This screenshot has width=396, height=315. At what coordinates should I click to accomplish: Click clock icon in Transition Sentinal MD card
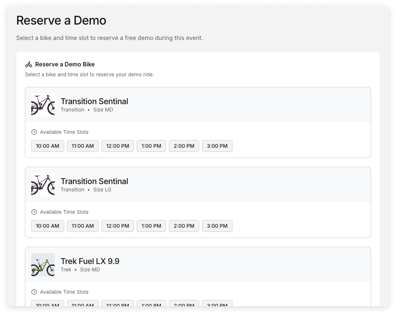click(34, 132)
